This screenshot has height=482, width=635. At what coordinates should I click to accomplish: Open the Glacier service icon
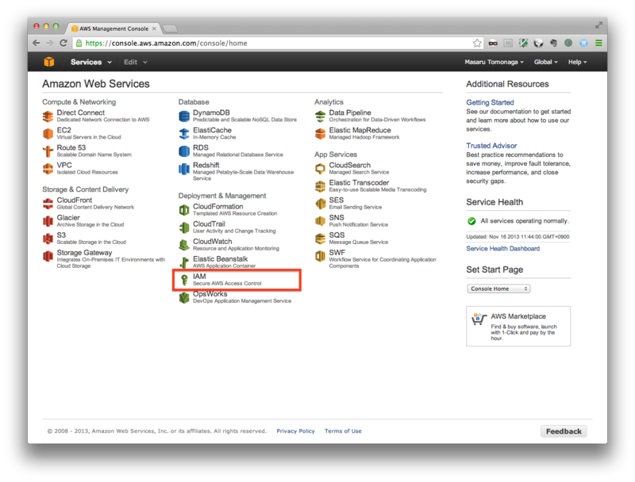point(48,221)
